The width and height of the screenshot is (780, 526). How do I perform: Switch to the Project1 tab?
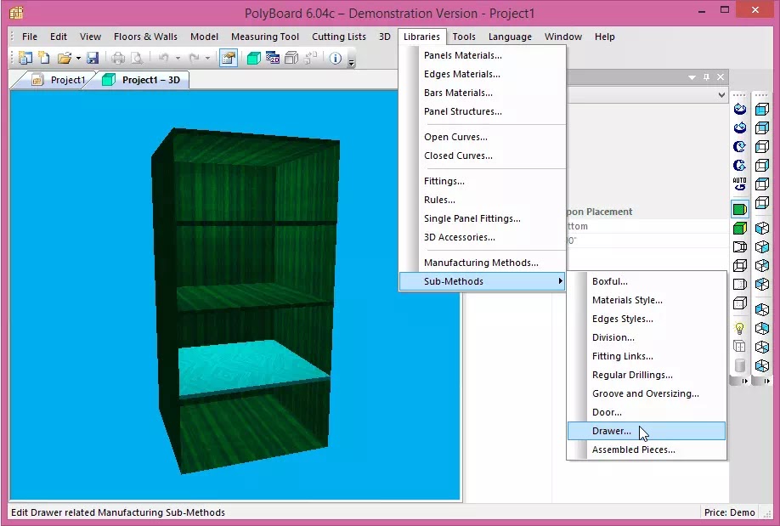click(x=68, y=79)
